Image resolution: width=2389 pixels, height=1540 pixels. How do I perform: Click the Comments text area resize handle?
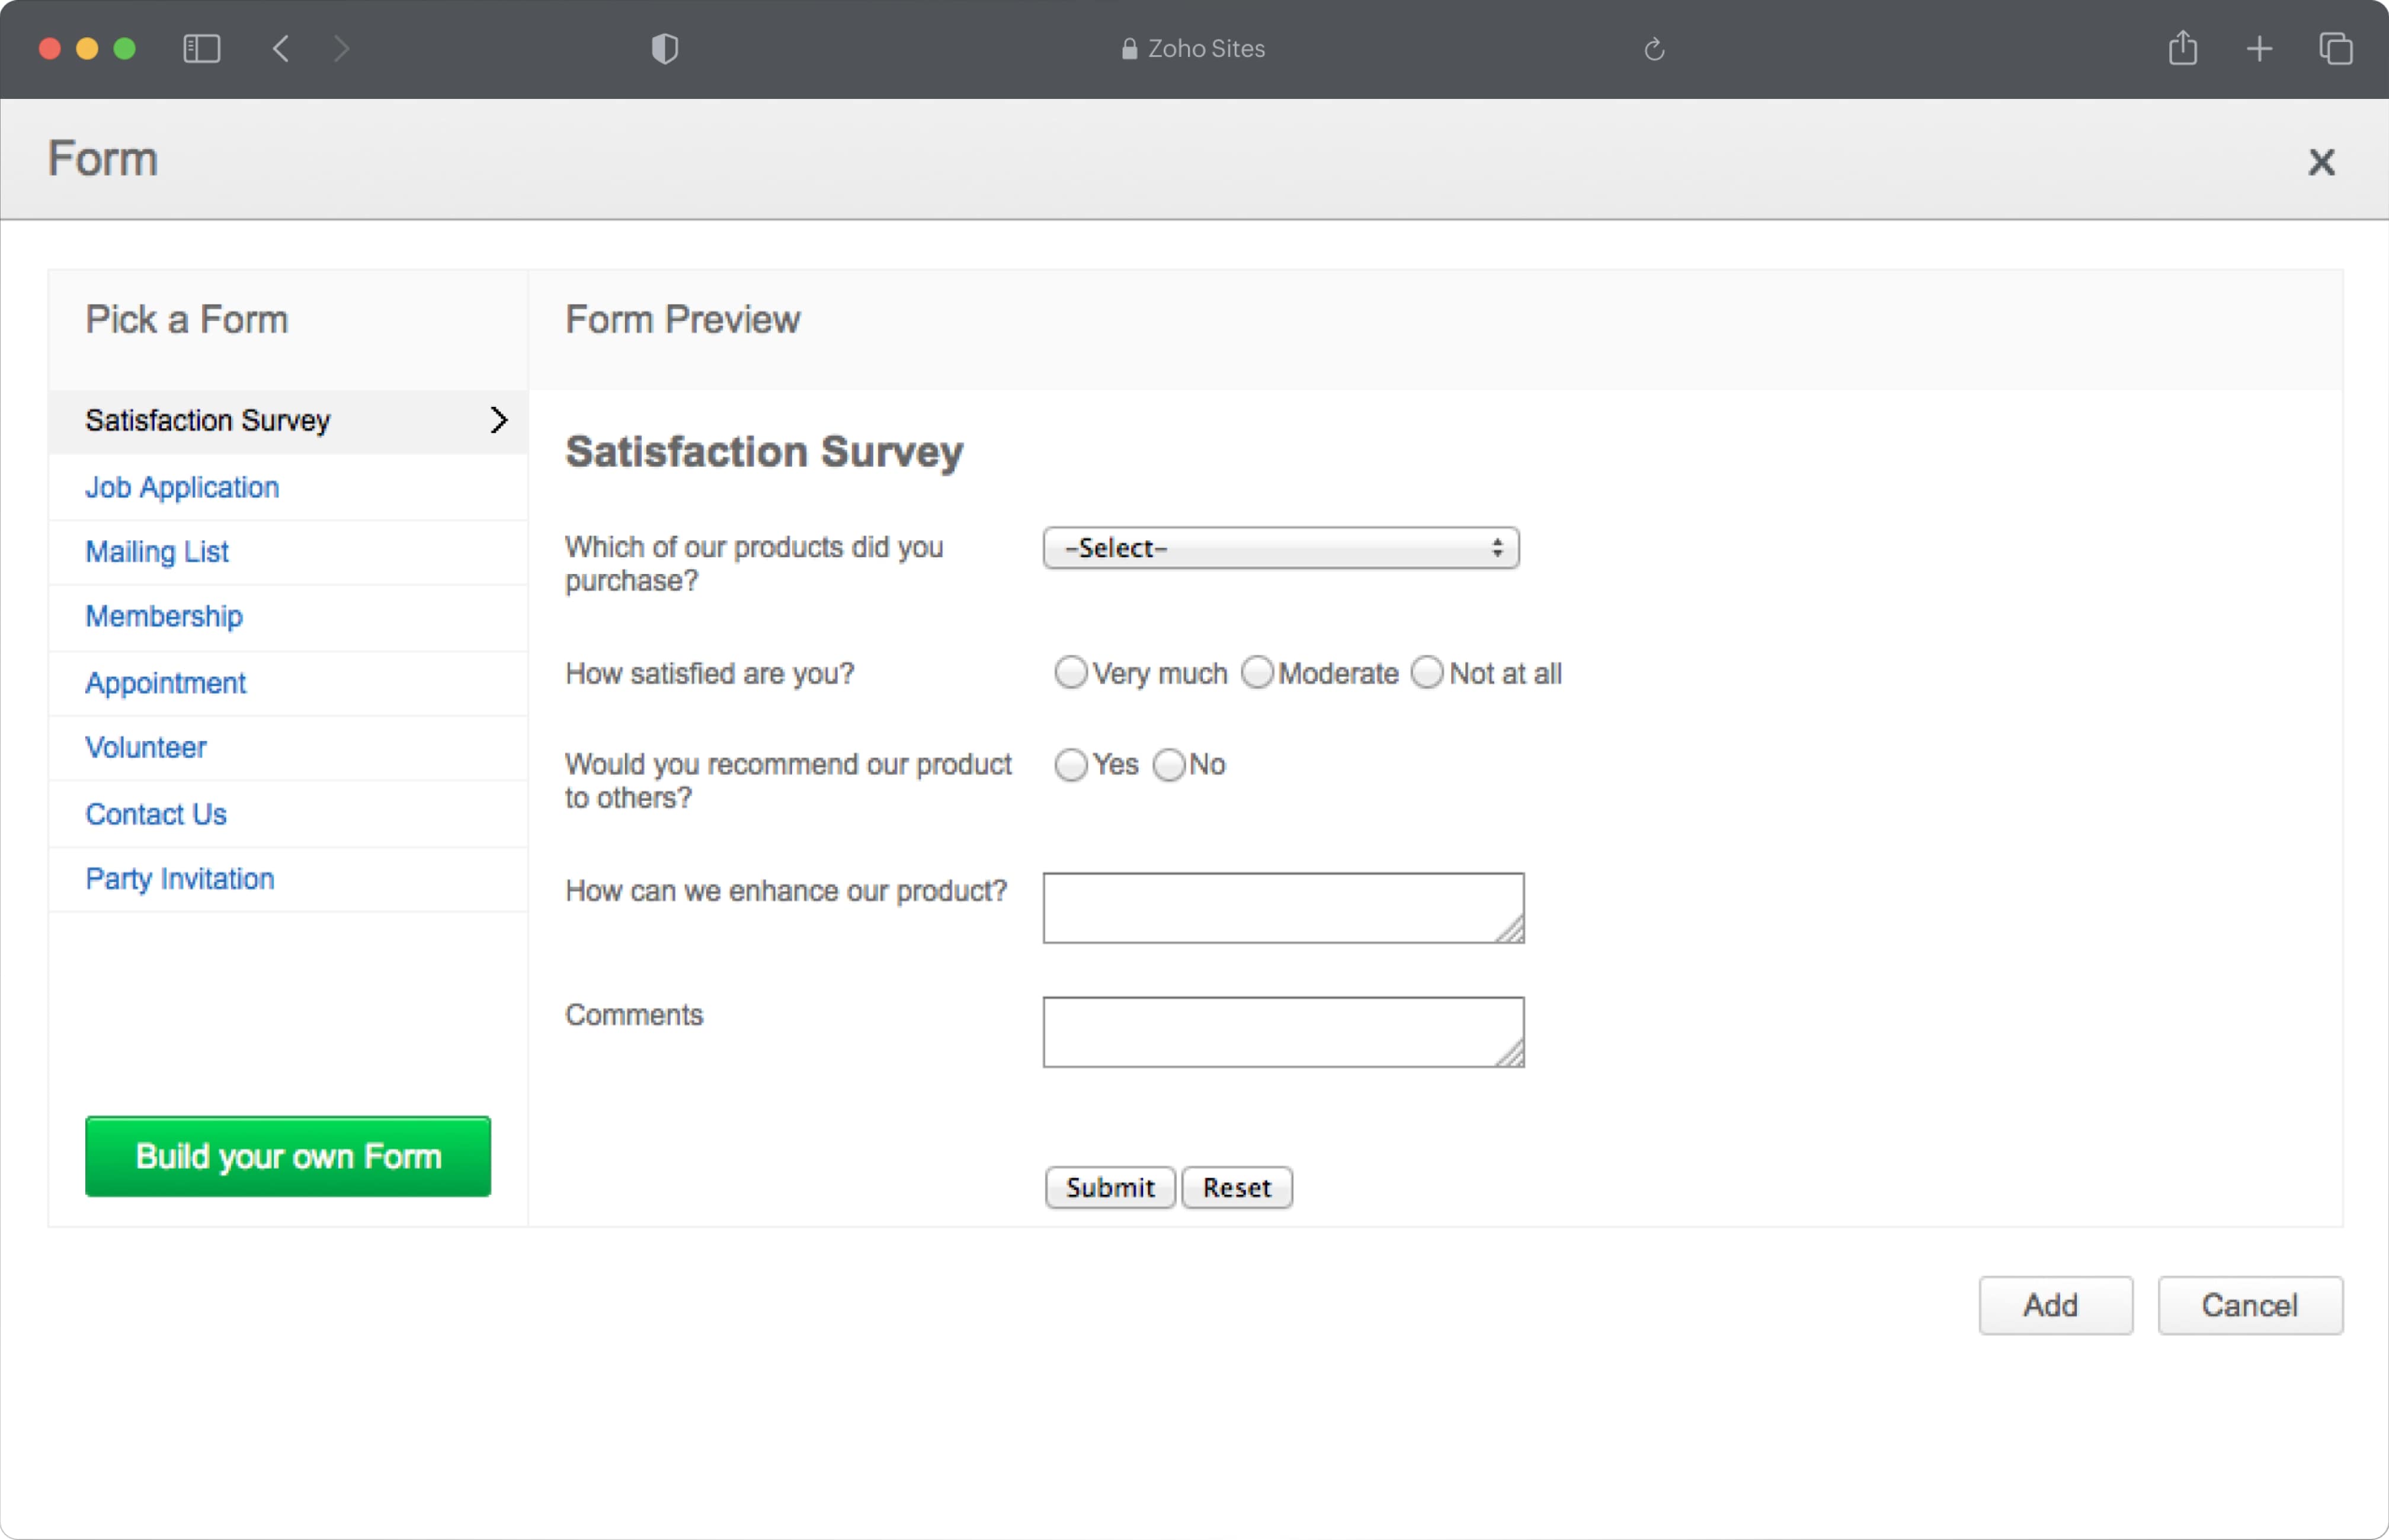pos(1511,1053)
